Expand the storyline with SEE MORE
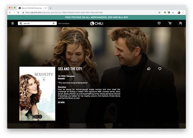 (61, 102)
